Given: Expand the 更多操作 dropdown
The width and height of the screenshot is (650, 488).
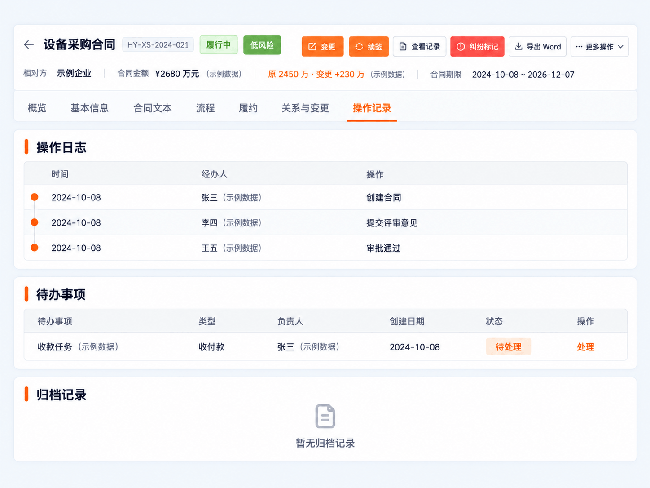Looking at the screenshot, I should coord(599,47).
